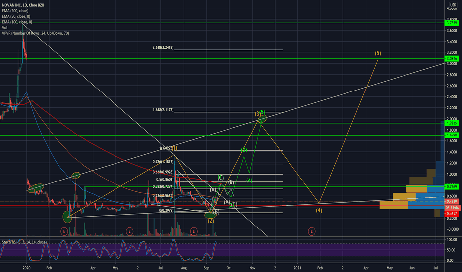This screenshot has height=272, width=462.
Task: Click the 3.7339 green price label
Action: 452,23
